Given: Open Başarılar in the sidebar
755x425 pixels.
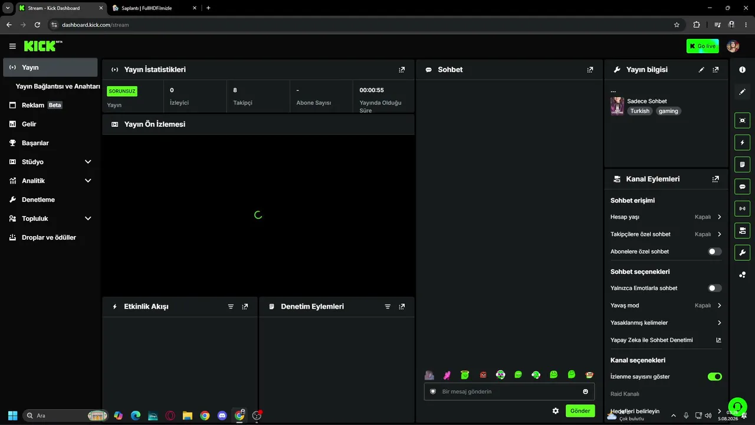Looking at the screenshot, I should [50, 143].
